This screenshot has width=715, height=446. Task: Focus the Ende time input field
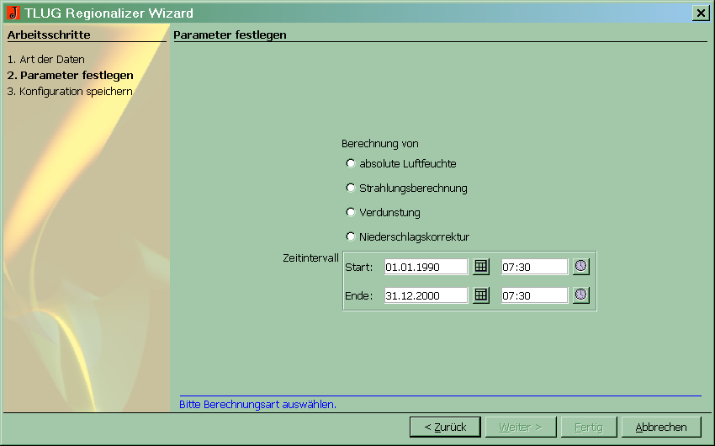coord(534,295)
